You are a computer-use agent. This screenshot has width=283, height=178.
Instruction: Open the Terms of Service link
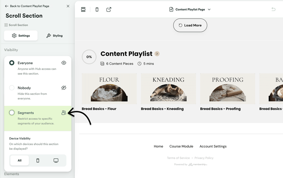(x=178, y=158)
